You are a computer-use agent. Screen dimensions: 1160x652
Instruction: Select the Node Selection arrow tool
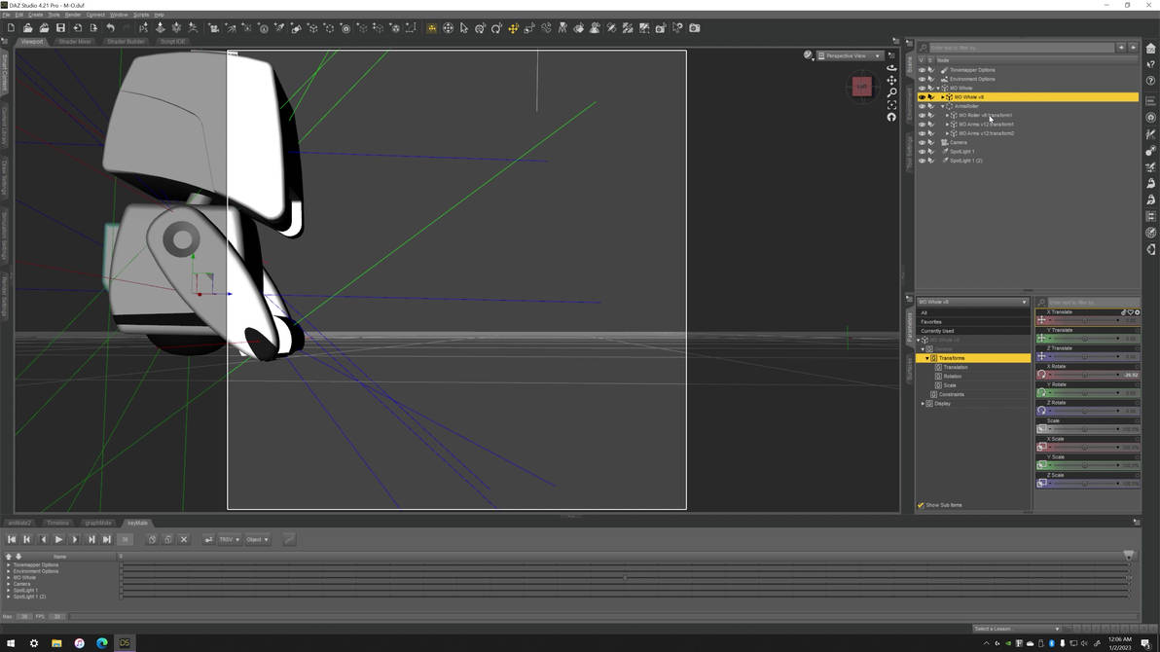tap(464, 28)
